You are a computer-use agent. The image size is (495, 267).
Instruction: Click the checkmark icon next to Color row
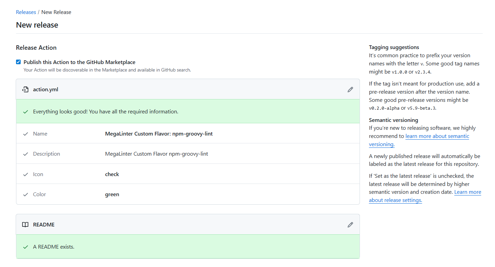pos(25,194)
